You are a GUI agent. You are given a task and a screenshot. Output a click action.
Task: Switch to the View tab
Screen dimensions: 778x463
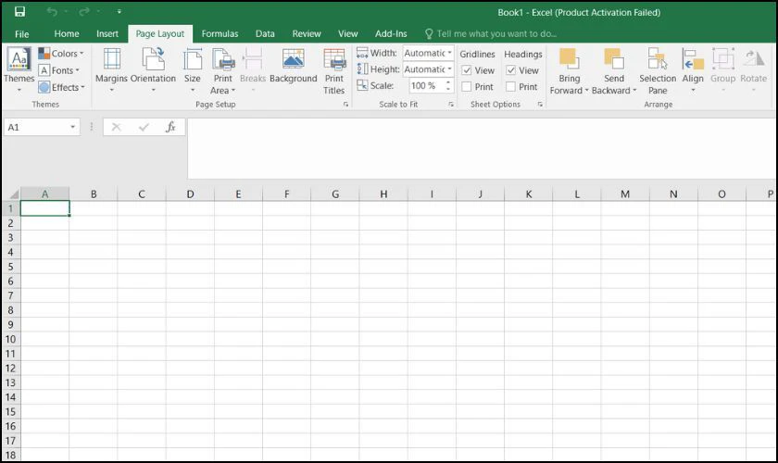[x=348, y=33]
